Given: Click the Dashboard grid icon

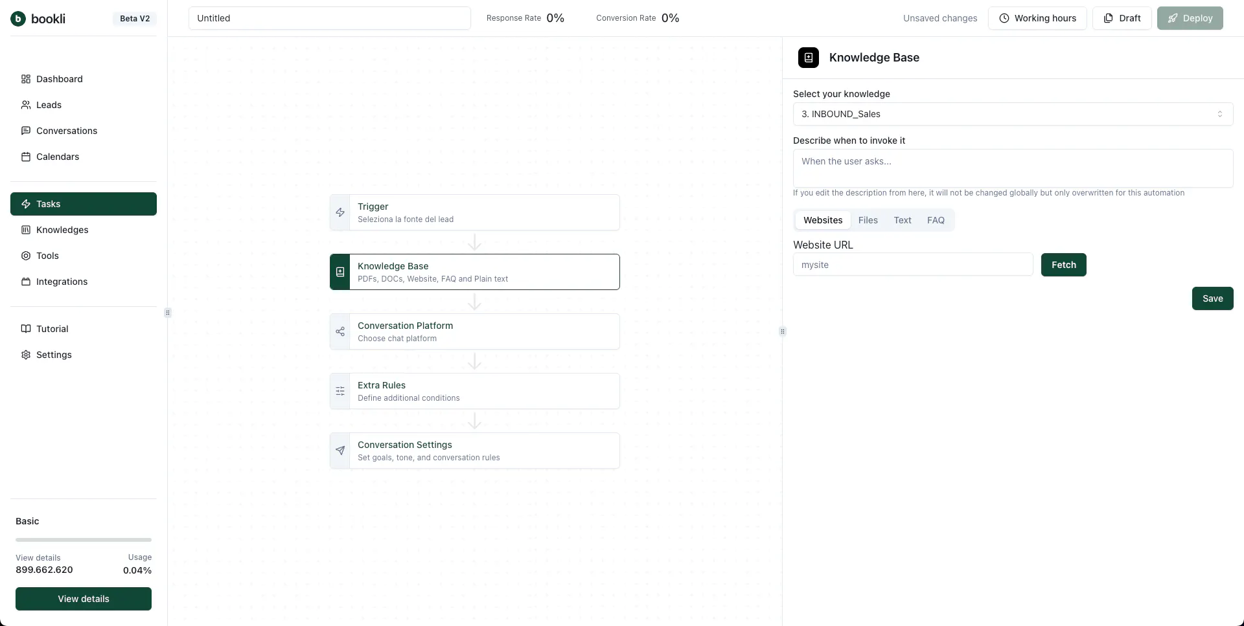Looking at the screenshot, I should [x=26, y=79].
